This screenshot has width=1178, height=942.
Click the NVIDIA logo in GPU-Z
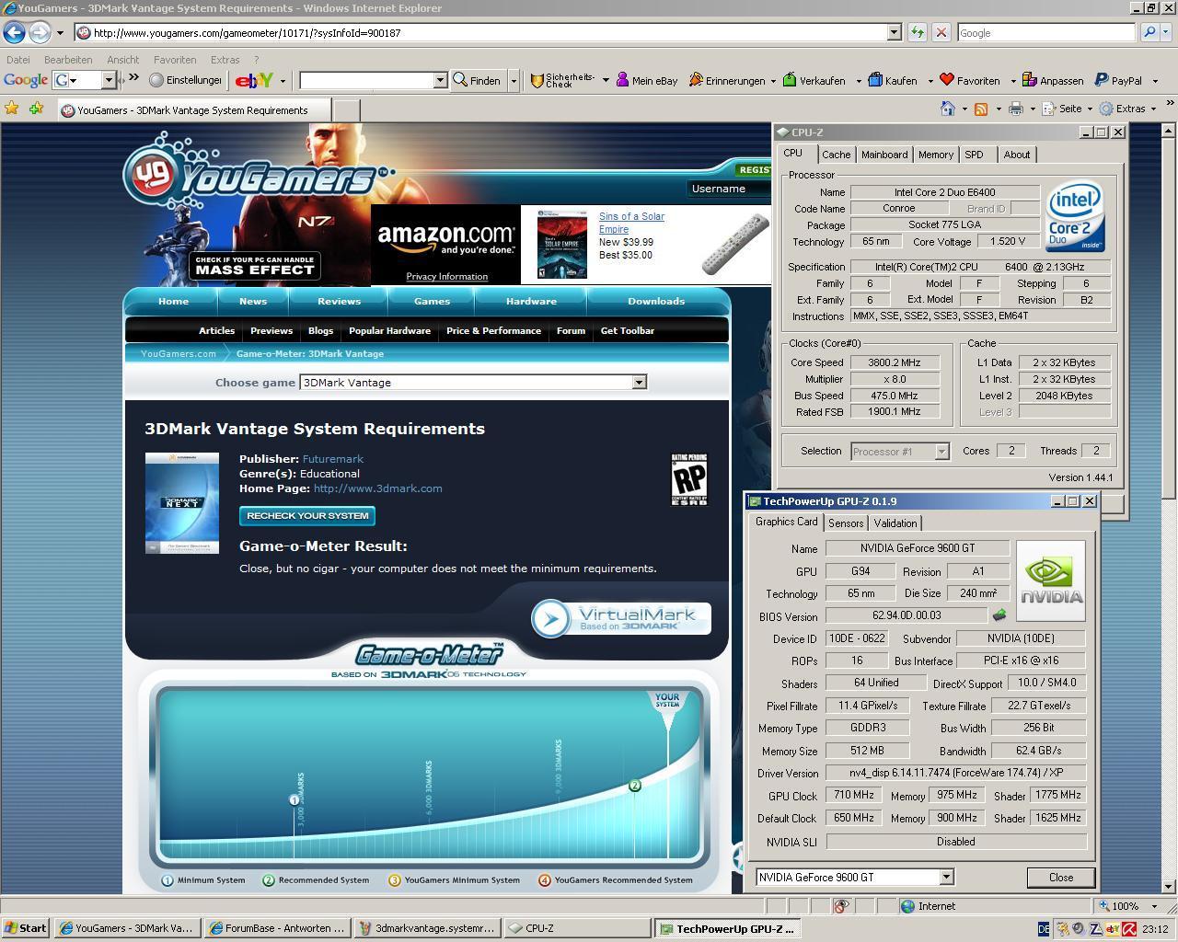(x=1051, y=581)
